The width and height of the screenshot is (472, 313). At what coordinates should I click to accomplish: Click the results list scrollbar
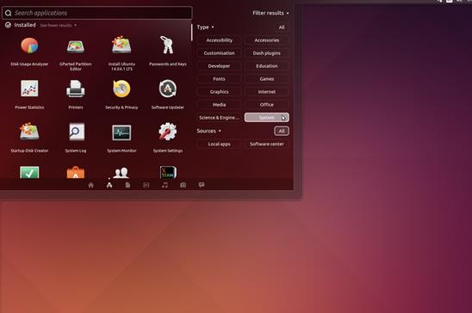192,33
